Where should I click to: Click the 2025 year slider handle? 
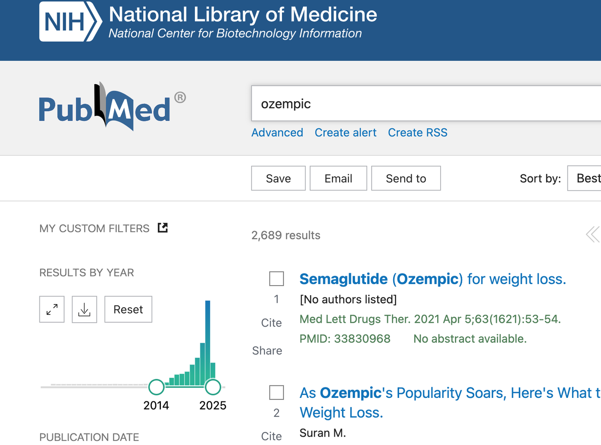(213, 387)
